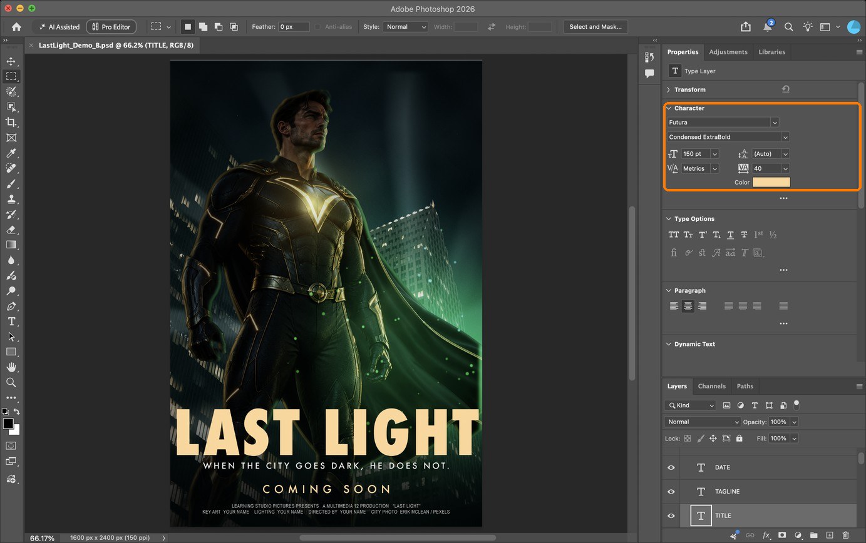Choose the Gradient tool
This screenshot has height=543, width=866.
click(x=11, y=245)
